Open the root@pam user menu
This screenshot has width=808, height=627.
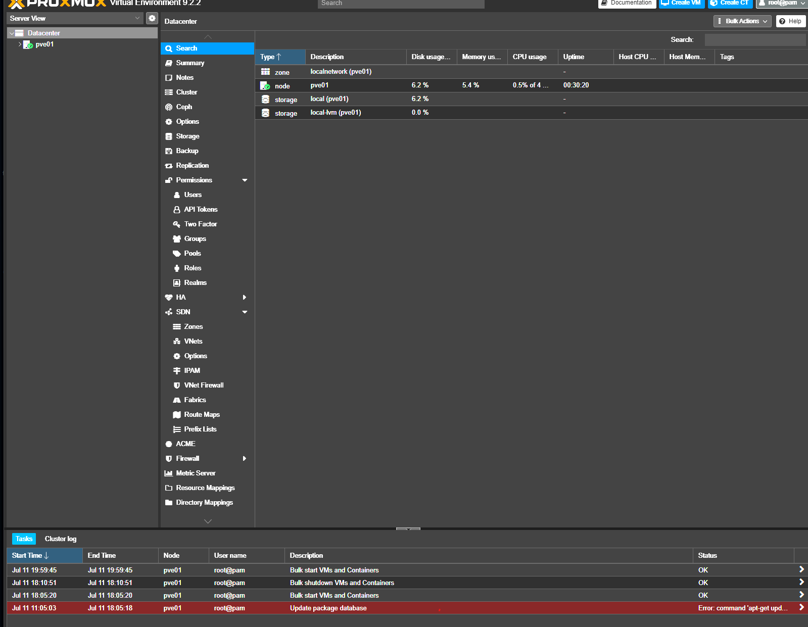pyautogui.click(x=782, y=3)
